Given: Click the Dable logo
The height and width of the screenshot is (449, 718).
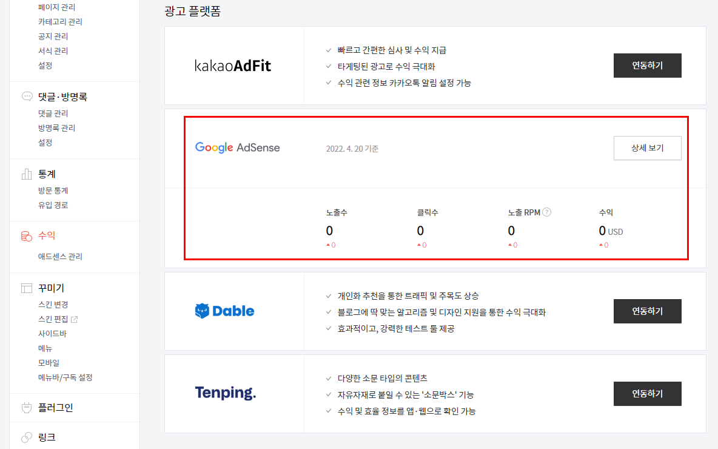Looking at the screenshot, I should [224, 311].
